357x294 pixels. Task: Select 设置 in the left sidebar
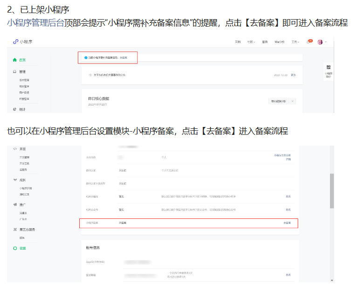[x=22, y=248]
